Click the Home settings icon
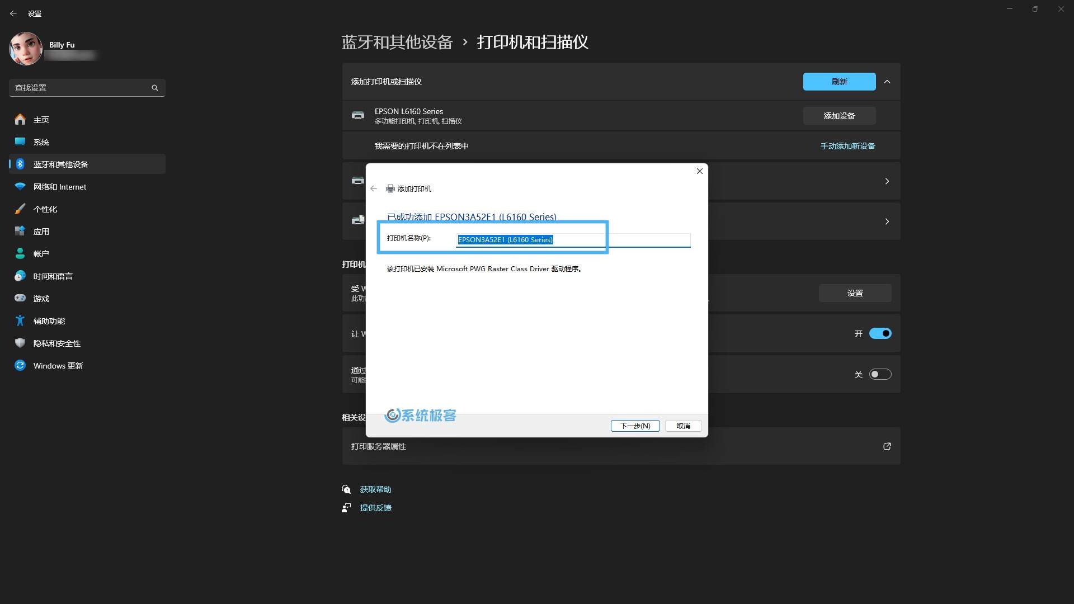 coord(19,119)
